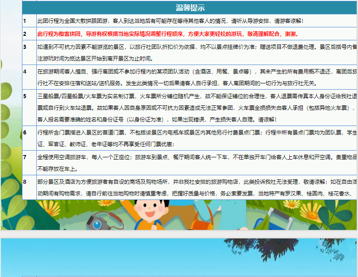The height and width of the screenshot is (277, 358).
Task: Select row number 1 cell
Action: [29, 21]
